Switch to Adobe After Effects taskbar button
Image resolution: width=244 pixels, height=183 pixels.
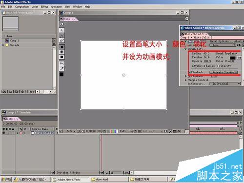[71, 180]
